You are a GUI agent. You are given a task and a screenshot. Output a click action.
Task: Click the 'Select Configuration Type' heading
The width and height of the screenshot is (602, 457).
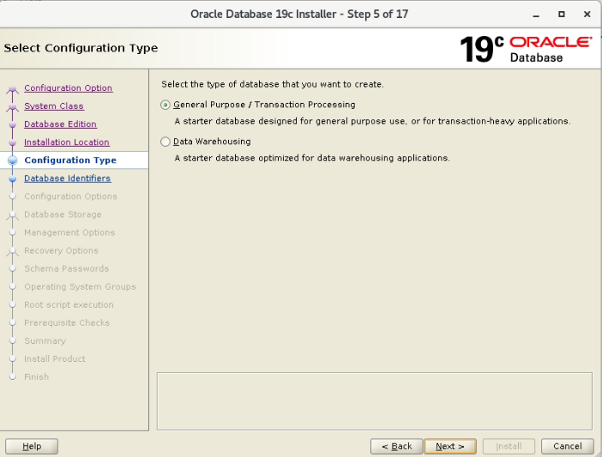tap(81, 48)
